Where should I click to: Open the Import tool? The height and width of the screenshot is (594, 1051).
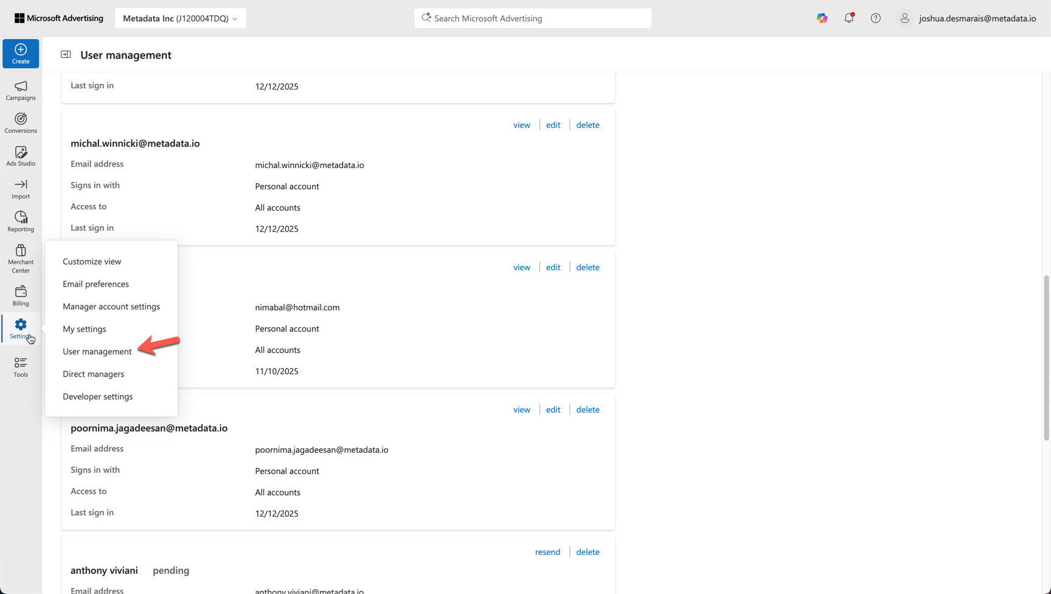pos(21,189)
